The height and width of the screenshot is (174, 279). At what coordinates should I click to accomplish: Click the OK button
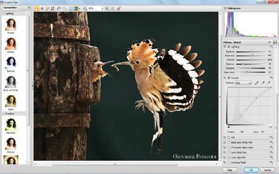coord(251,170)
